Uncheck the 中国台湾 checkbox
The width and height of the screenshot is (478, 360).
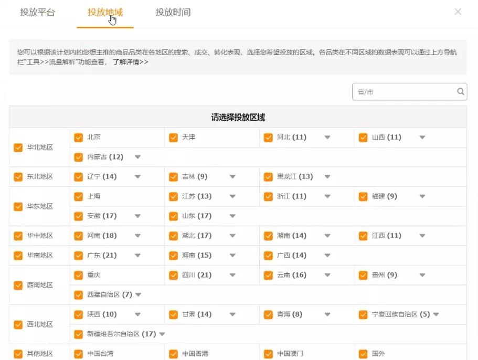pos(79,353)
